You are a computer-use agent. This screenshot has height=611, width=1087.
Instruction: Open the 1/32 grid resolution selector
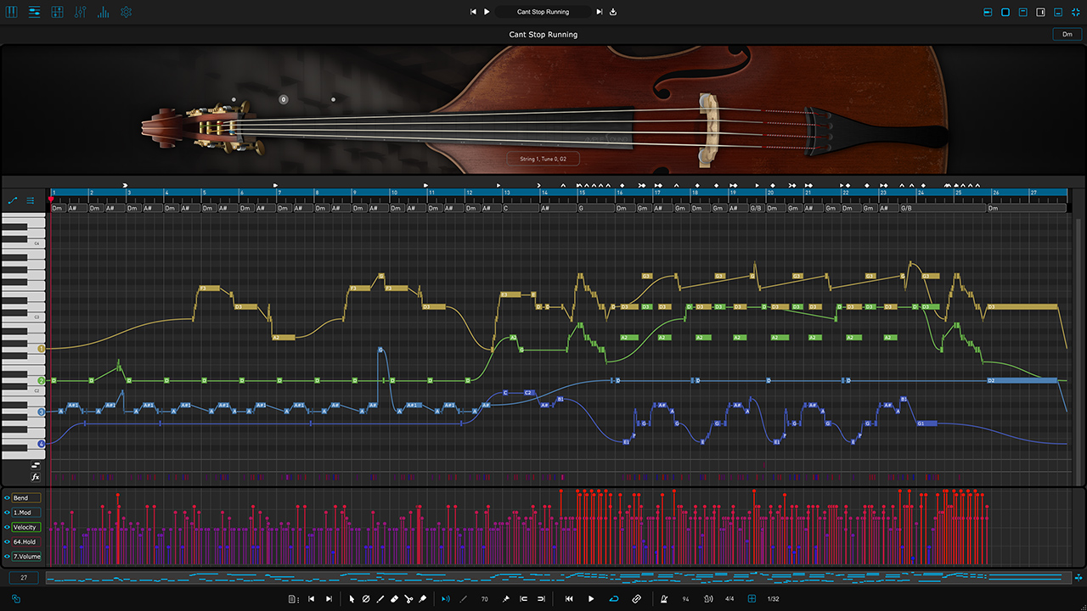coord(774,599)
